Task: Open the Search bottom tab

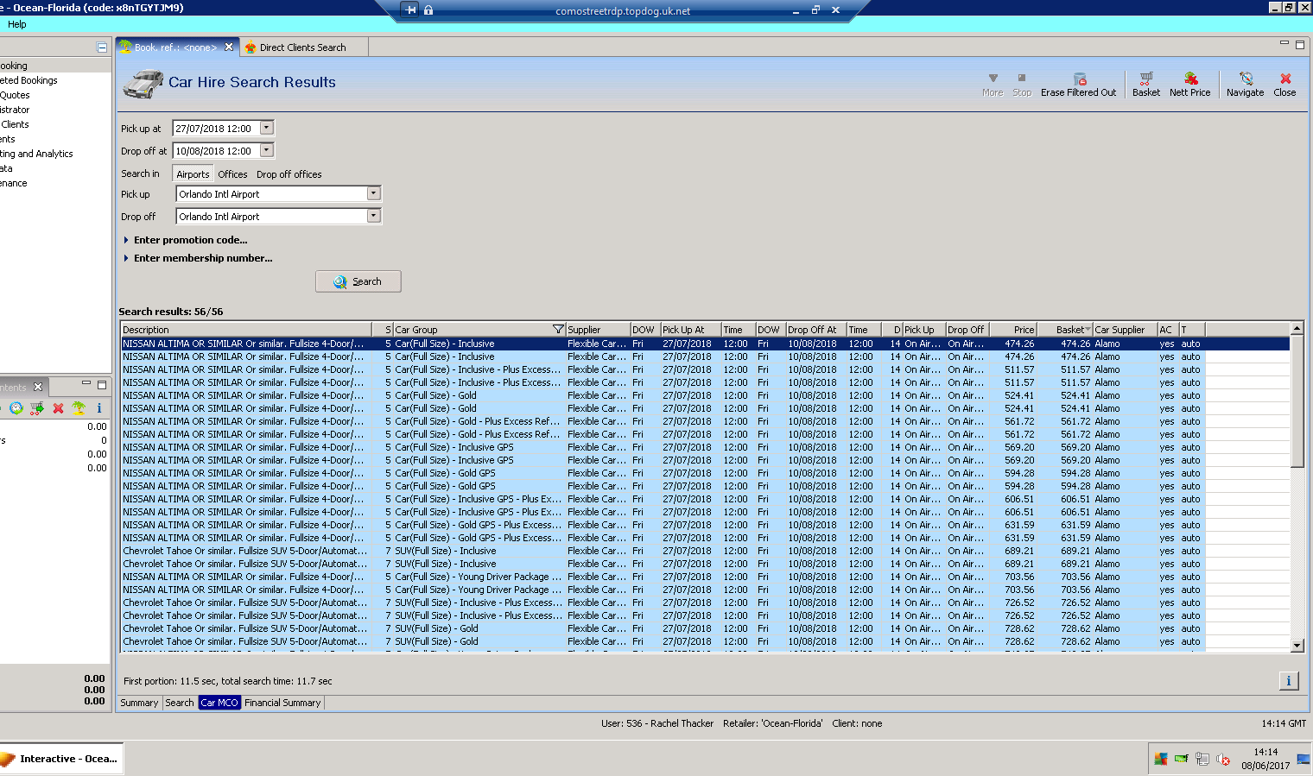Action: point(180,703)
